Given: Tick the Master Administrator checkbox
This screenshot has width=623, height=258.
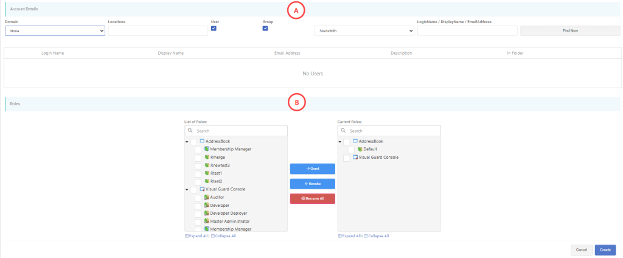Looking at the screenshot, I should point(198,221).
